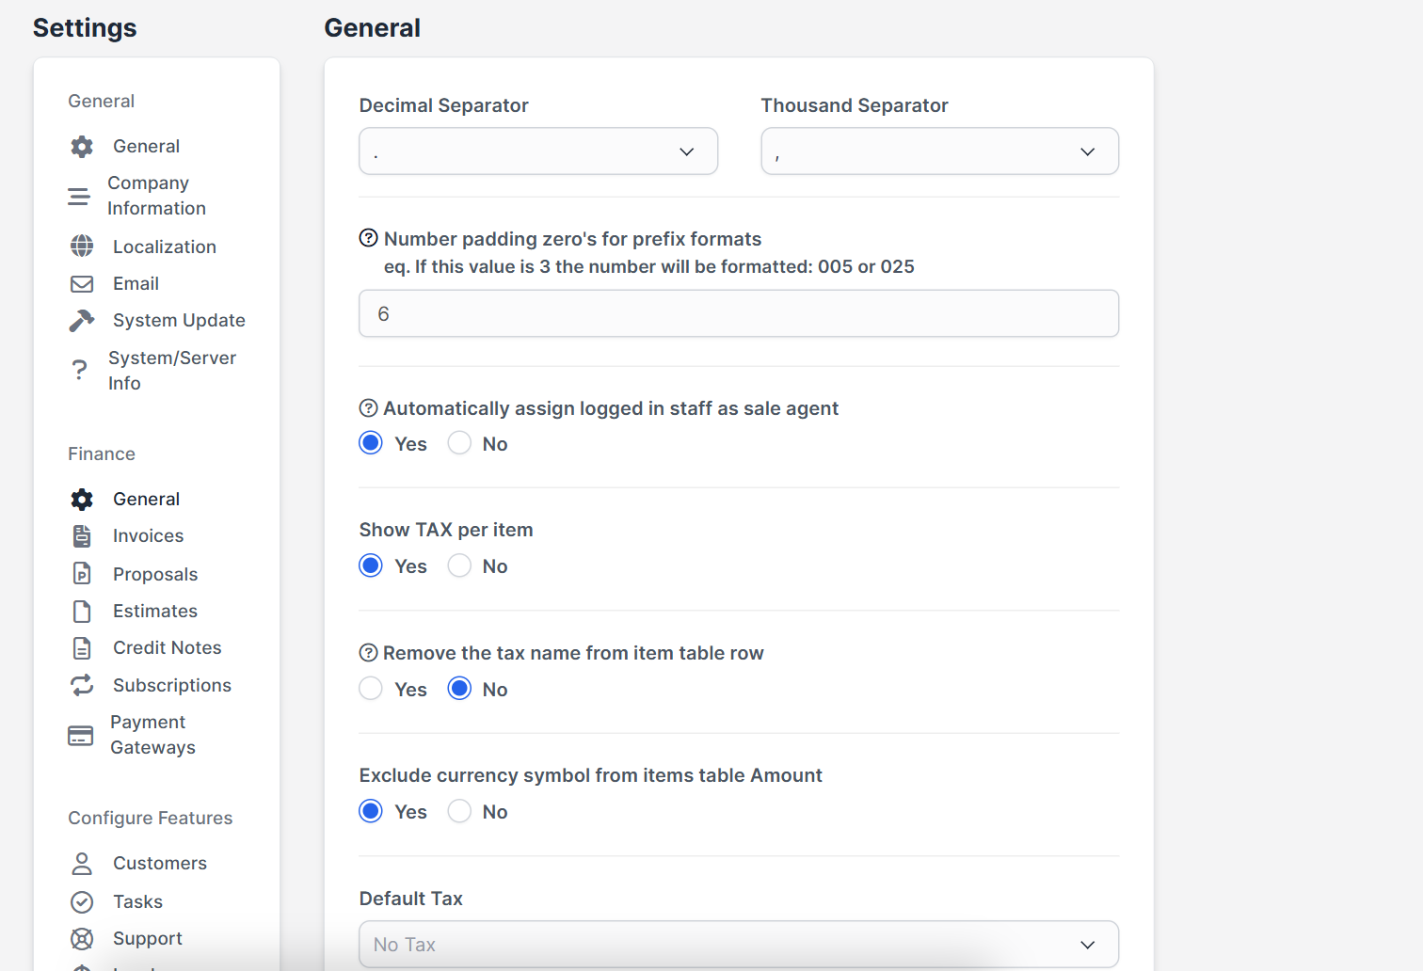
Task: Click the Subscriptions repeat arrows icon
Action: point(82,685)
